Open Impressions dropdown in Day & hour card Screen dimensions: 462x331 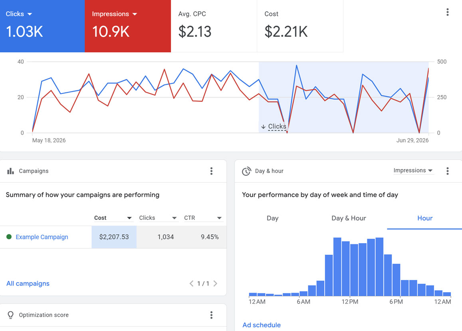[x=413, y=170]
